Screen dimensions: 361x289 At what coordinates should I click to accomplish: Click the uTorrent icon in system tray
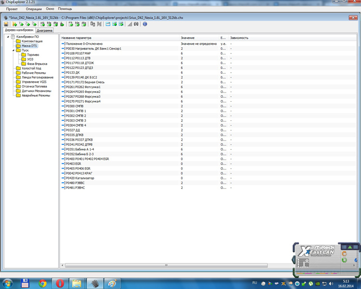[311, 283]
